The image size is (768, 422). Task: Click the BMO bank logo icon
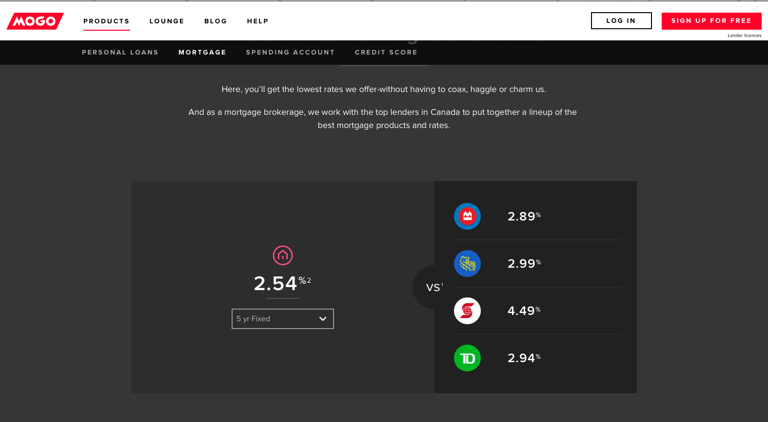click(x=467, y=216)
